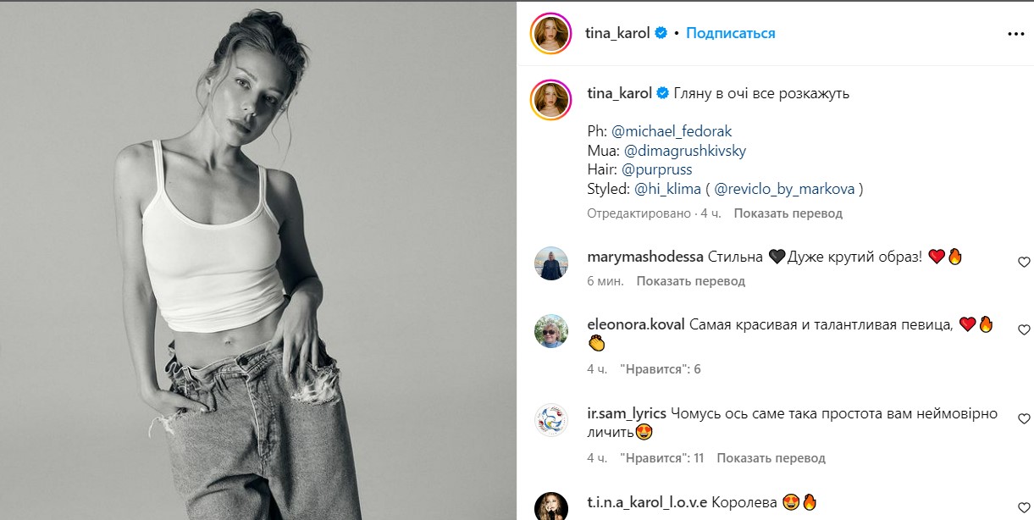Show translation of marymashodessa comment

tap(690, 280)
